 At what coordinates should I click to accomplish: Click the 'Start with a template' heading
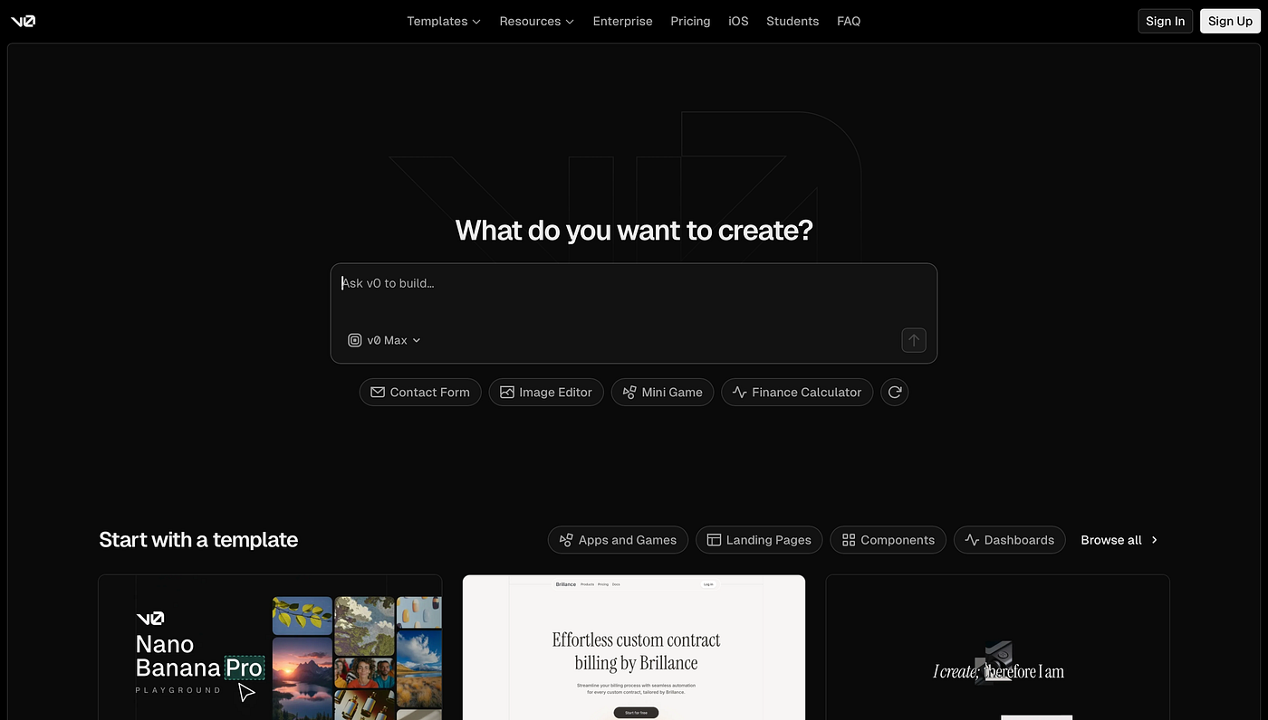pos(198,540)
